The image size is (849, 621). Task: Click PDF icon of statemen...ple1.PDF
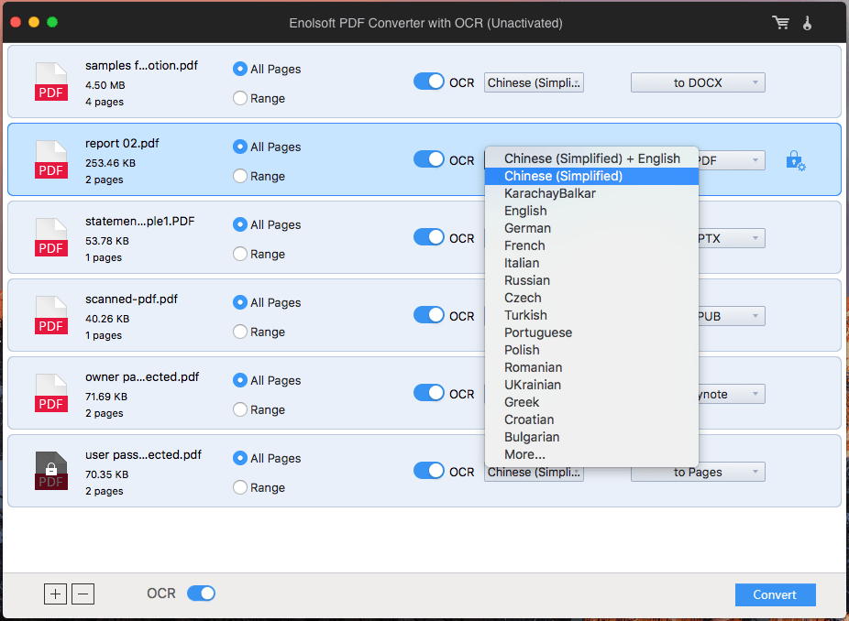point(51,237)
